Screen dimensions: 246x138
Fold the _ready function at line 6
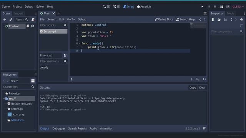80,43
